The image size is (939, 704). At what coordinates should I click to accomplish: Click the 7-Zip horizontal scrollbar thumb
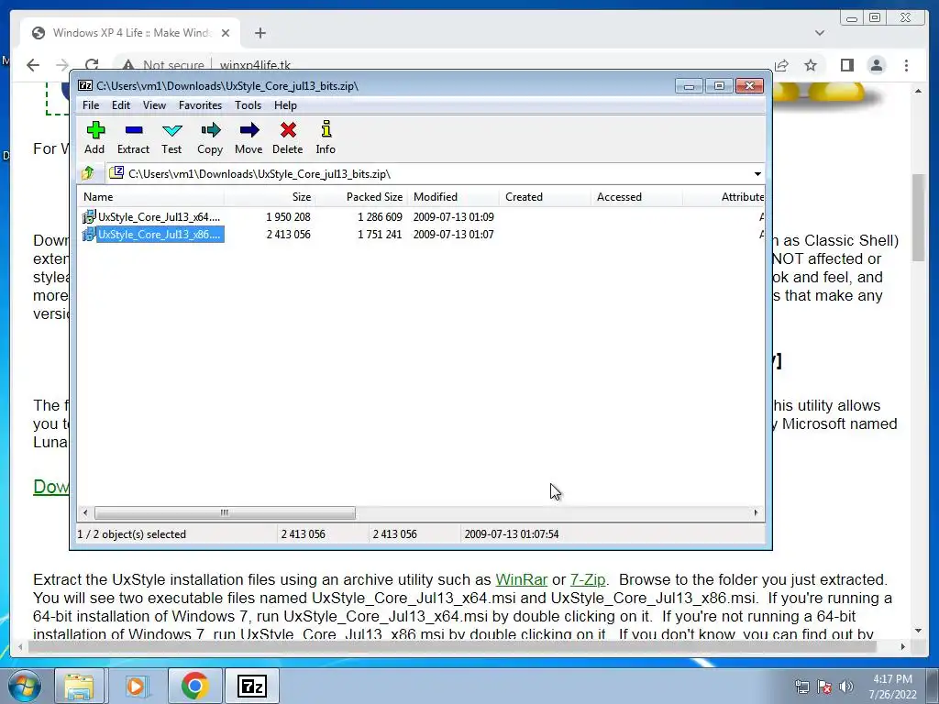[225, 512]
